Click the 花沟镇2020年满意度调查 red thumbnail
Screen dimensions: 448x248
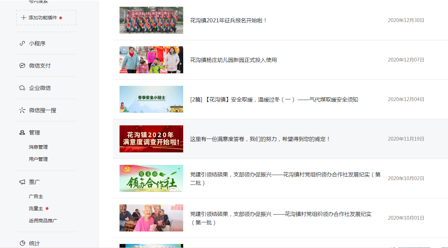click(x=151, y=139)
